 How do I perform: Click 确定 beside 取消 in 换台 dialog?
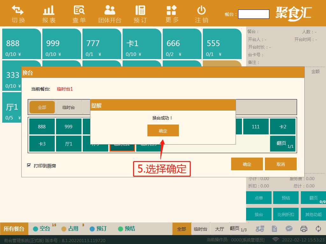pyautogui.click(x=247, y=164)
